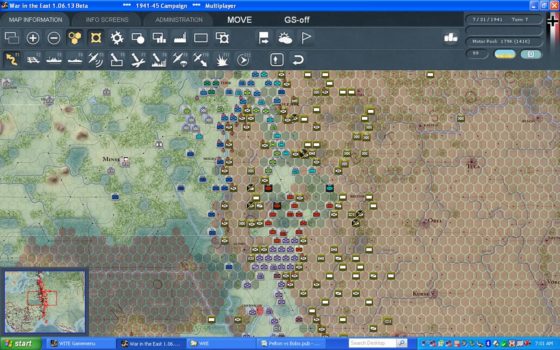Viewport: 560px width, 350px height.
Task: Select the F1 move mode icon
Action: coord(12,59)
